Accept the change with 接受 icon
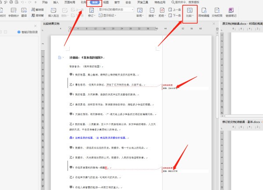263x190 pixels. pos(152,10)
